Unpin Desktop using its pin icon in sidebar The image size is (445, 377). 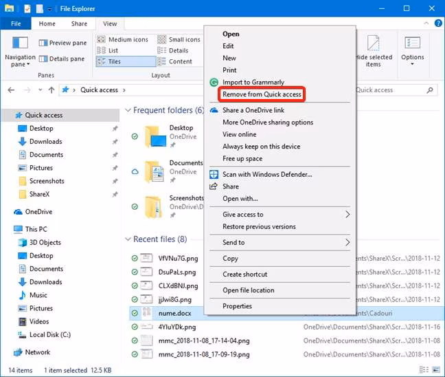(x=115, y=129)
